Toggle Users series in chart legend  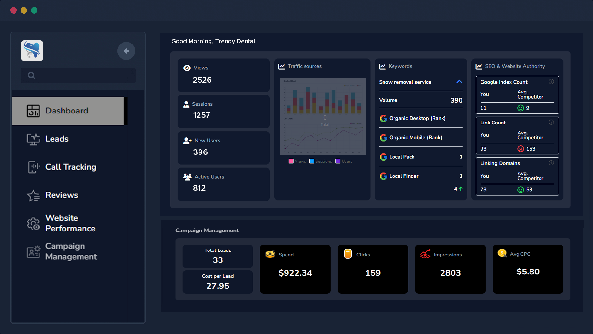click(344, 161)
